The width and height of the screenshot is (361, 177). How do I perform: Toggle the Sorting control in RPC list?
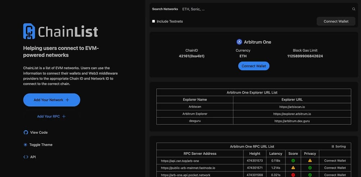pos(338,147)
